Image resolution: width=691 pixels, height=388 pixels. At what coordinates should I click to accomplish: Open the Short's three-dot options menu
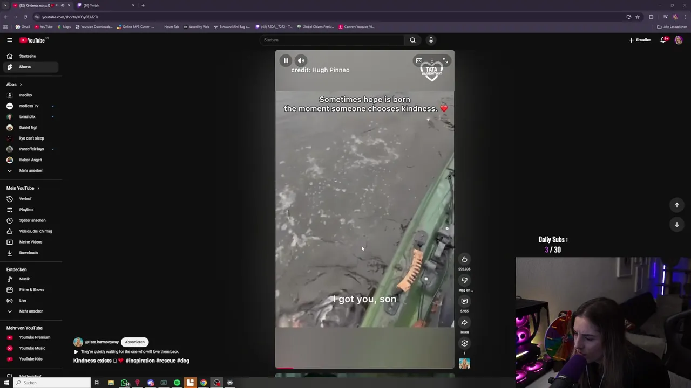[x=432, y=61]
